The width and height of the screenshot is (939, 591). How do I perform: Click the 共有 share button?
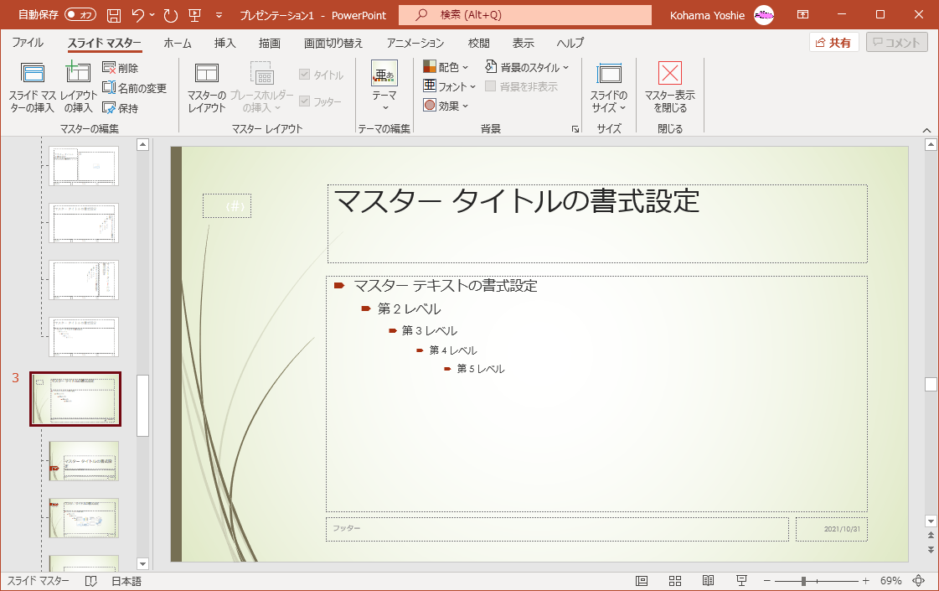coord(834,43)
